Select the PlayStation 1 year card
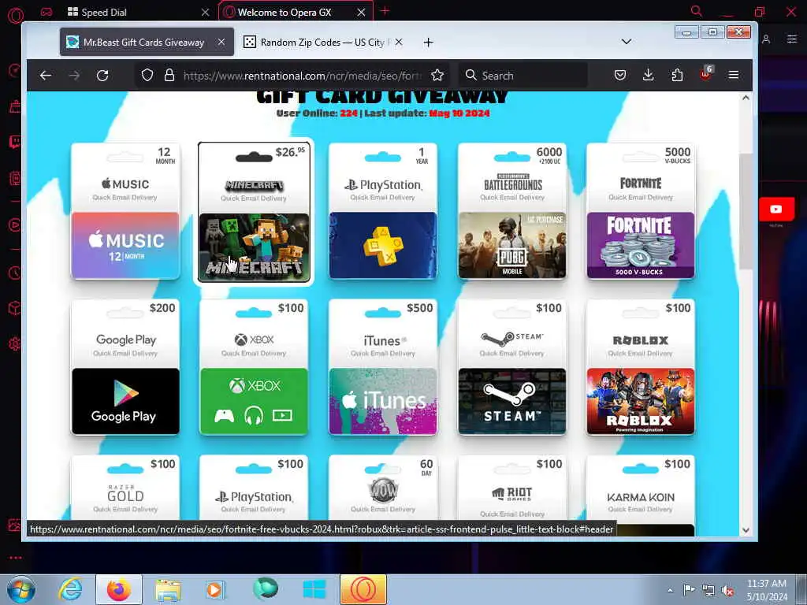 [x=383, y=211]
